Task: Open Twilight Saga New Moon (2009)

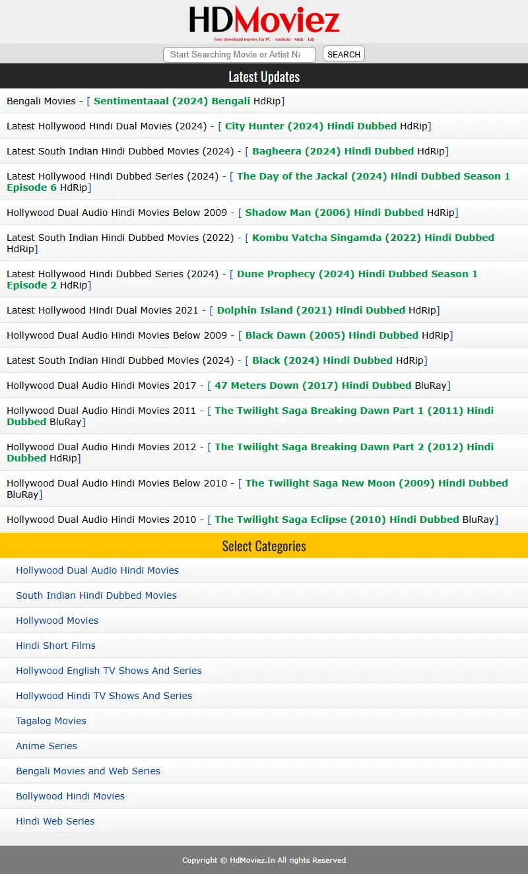Action: [377, 483]
